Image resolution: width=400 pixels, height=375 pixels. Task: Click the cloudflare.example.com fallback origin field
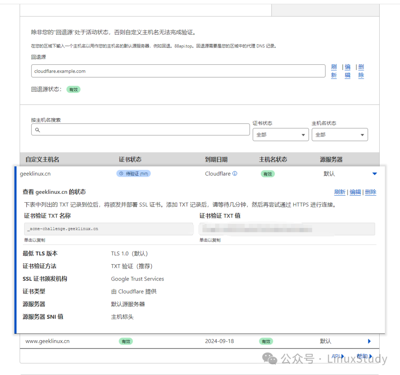tap(178, 71)
